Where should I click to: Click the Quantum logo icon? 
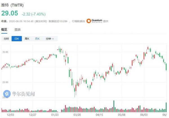[x=88, y=21]
